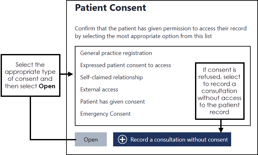The height and width of the screenshot is (155, 258).
Task: Click the connector line left of Open button
Action: point(51,139)
